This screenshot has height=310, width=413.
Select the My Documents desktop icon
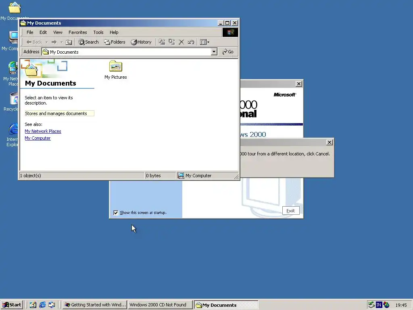[15, 8]
